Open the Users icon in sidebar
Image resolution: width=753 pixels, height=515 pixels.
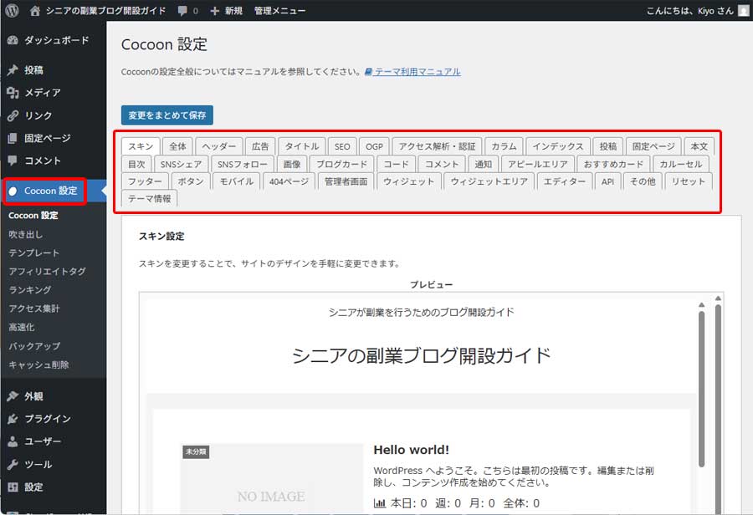click(x=14, y=441)
